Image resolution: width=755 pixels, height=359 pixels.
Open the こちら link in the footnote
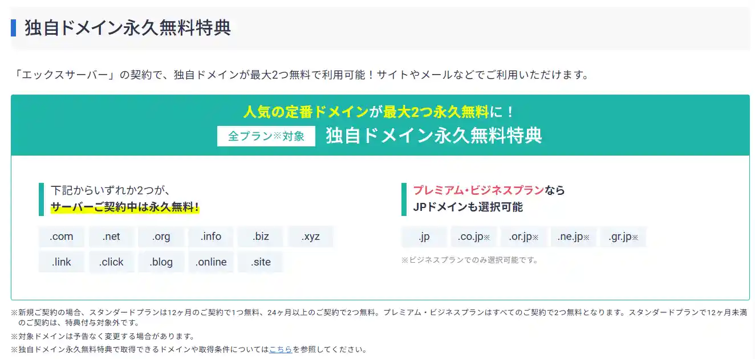coord(281,349)
